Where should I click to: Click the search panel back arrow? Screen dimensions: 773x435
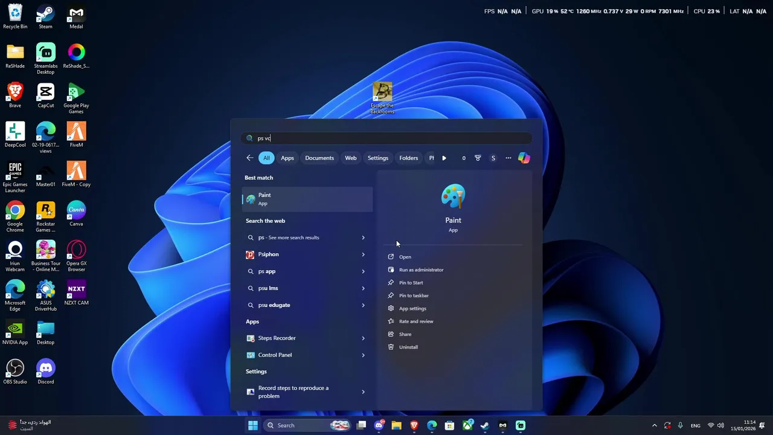250,158
